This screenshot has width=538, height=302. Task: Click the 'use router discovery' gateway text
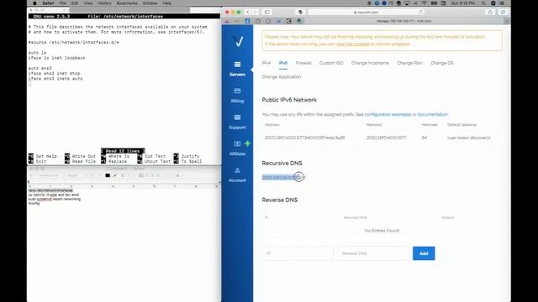(469, 138)
